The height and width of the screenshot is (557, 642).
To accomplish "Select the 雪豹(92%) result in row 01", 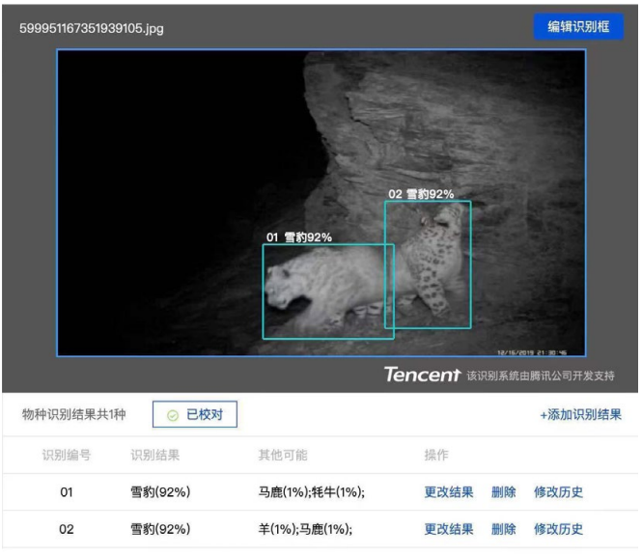I will (x=160, y=492).
